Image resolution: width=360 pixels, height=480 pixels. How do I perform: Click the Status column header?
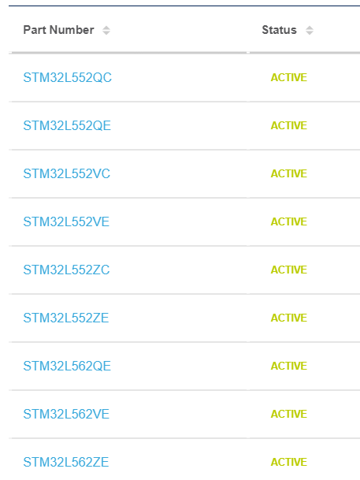tap(279, 30)
